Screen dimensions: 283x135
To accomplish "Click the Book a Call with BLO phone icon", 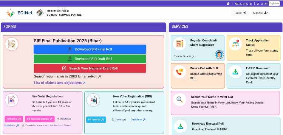I will tap(180, 72).
